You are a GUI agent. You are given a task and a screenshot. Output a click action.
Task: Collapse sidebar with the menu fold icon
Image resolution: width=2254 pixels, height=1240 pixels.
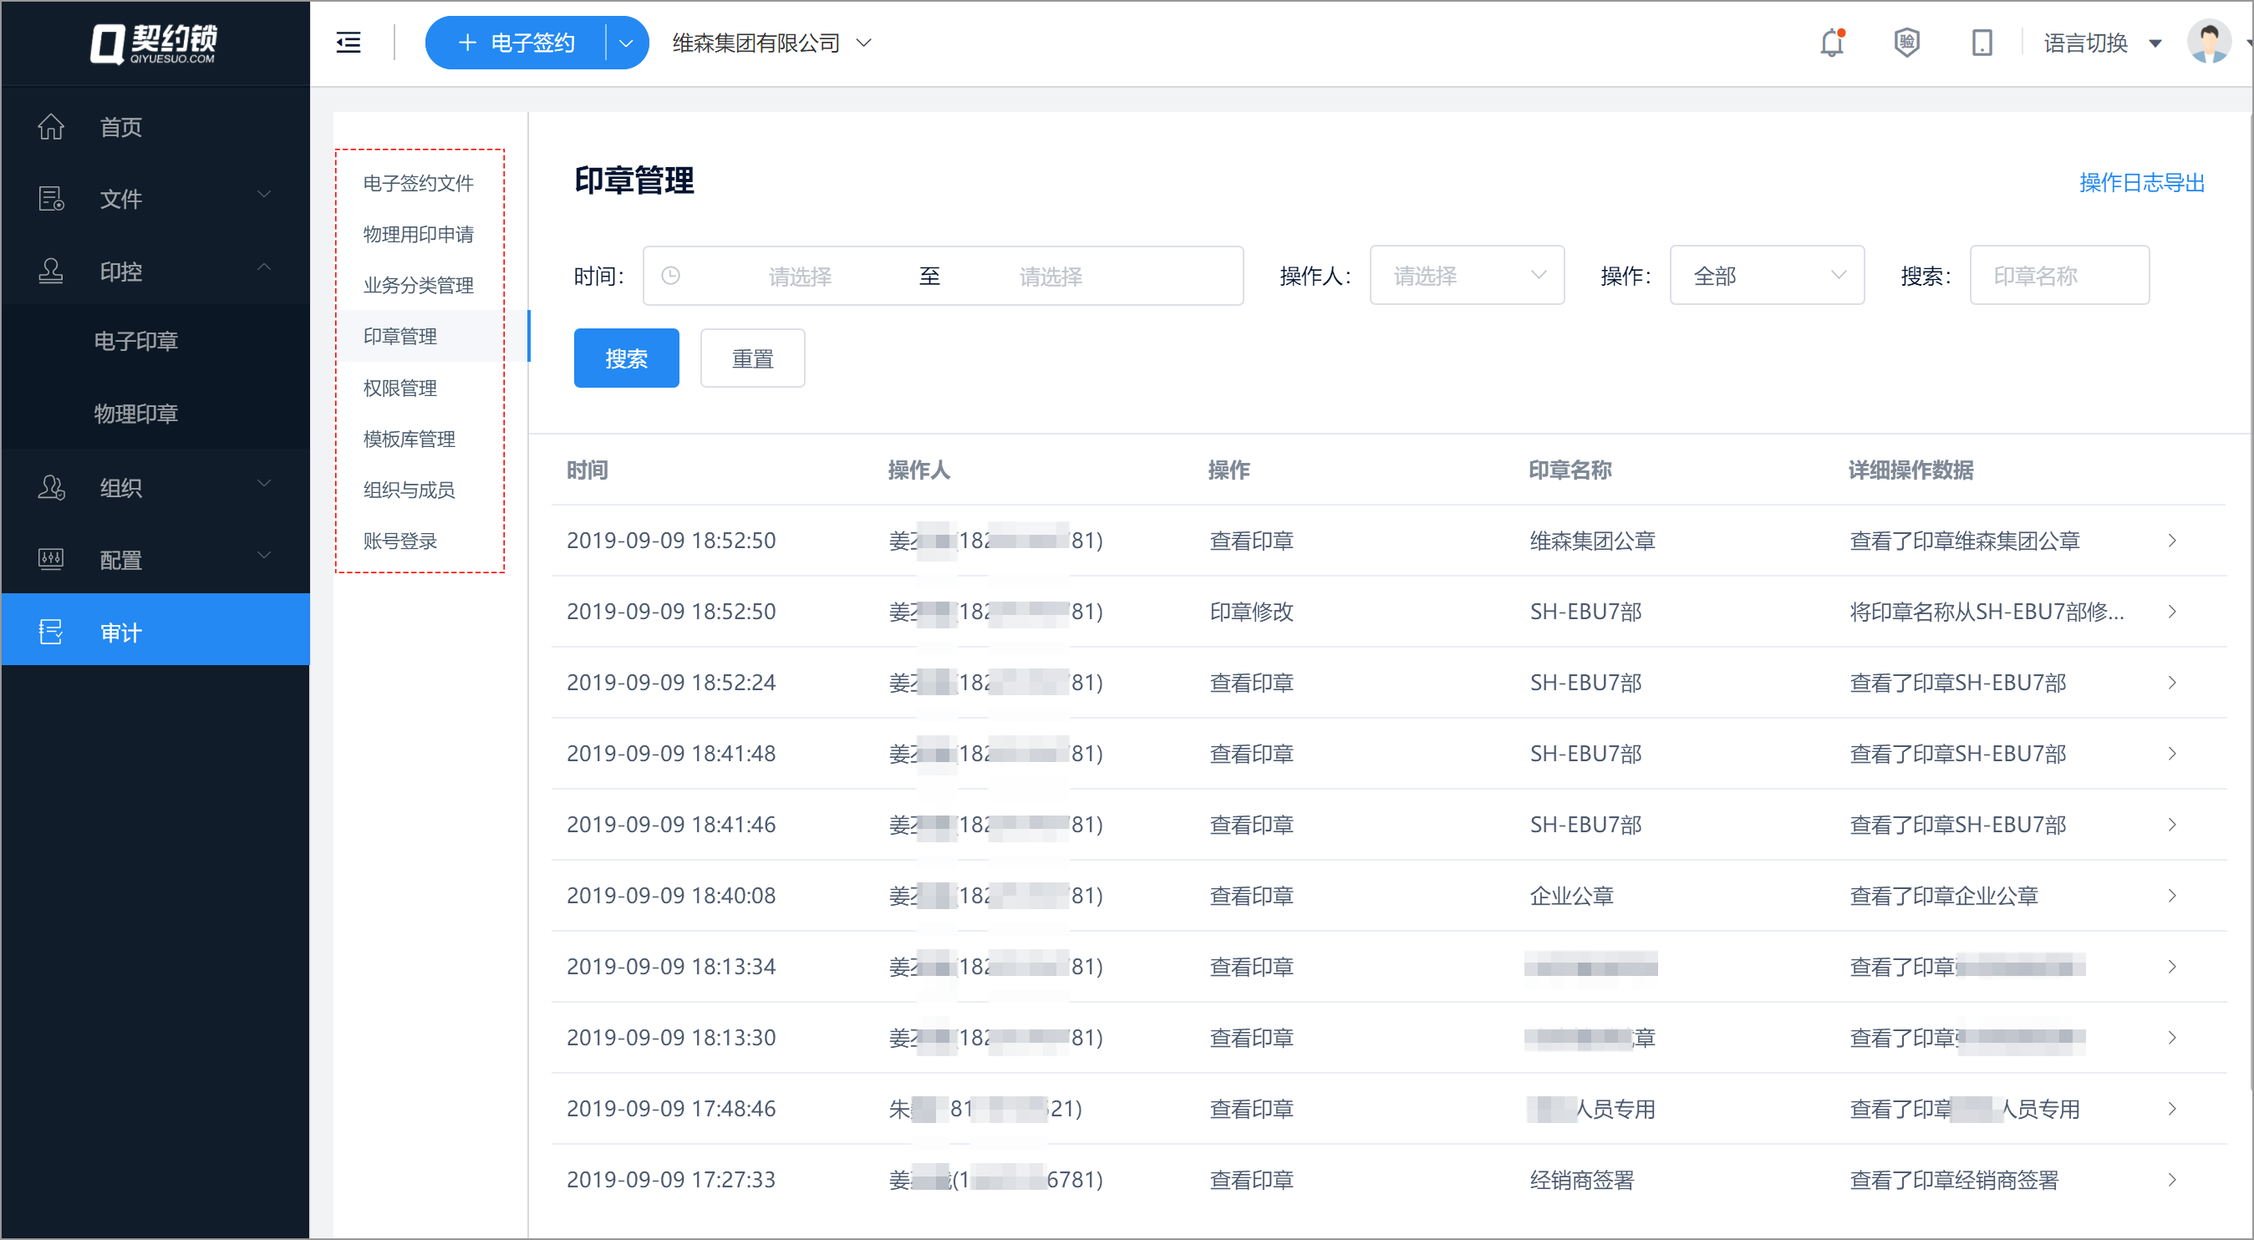(x=349, y=43)
